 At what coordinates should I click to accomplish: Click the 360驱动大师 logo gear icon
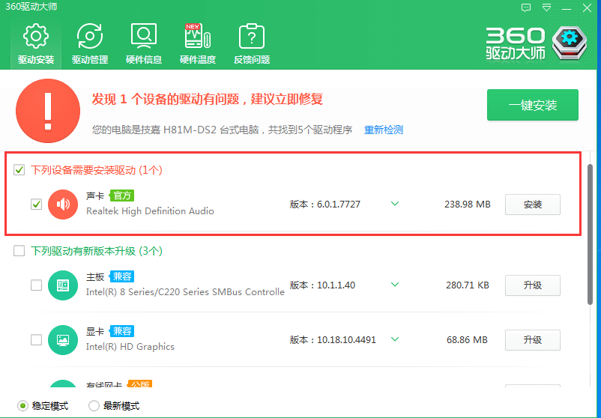[570, 43]
